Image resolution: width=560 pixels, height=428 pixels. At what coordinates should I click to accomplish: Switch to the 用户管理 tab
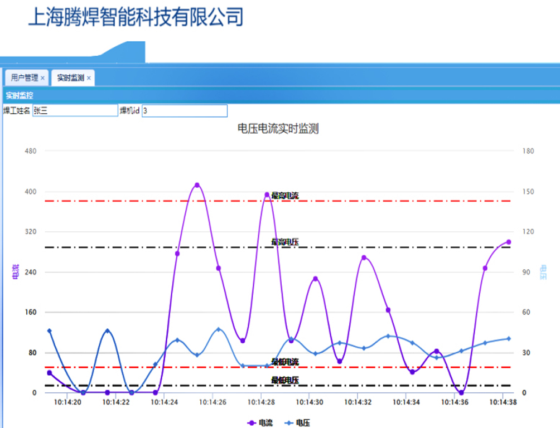(24, 78)
